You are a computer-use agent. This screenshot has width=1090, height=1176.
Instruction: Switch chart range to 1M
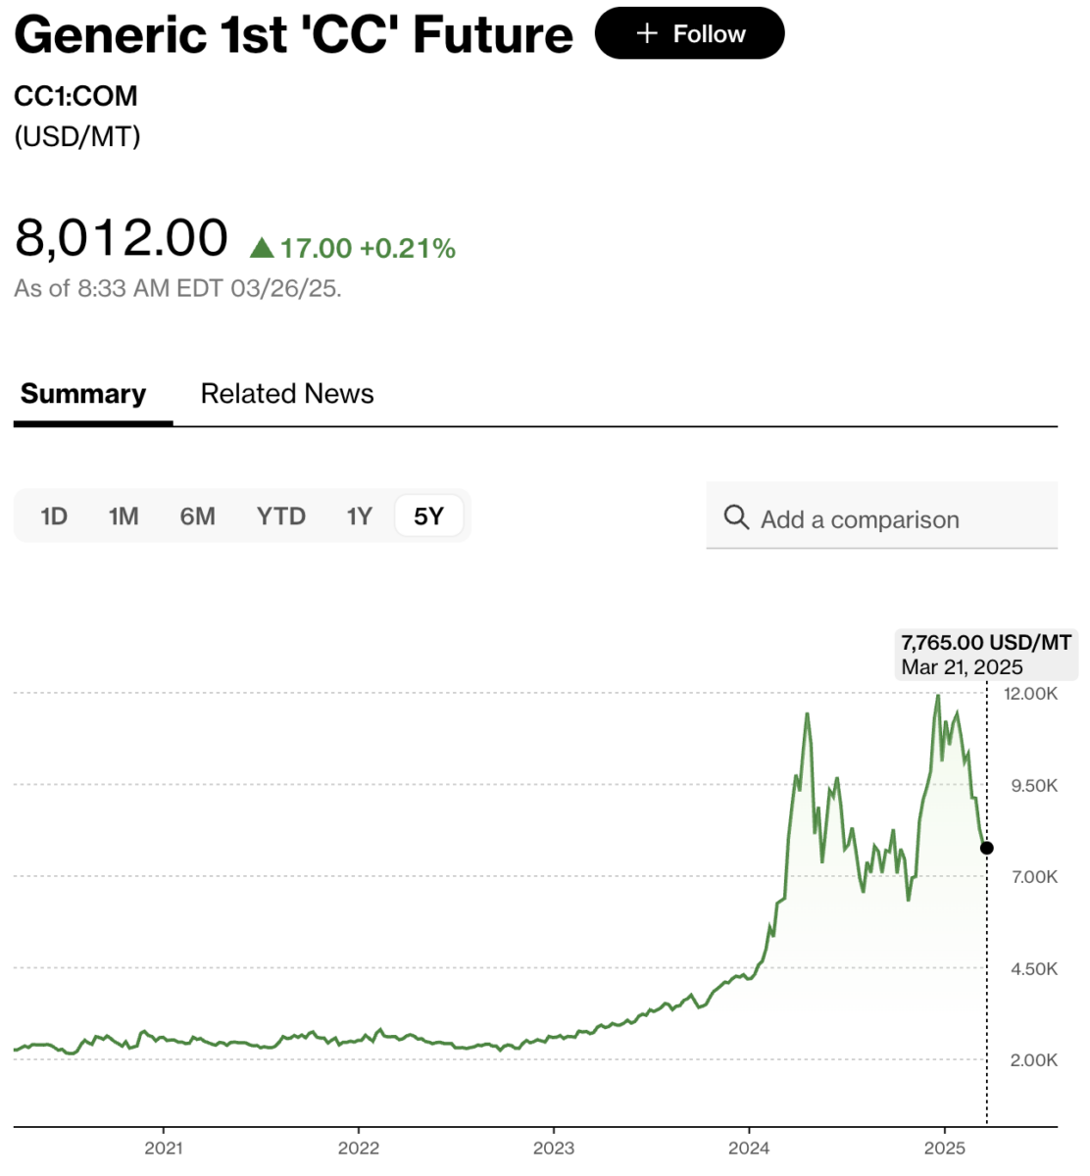pyautogui.click(x=124, y=516)
